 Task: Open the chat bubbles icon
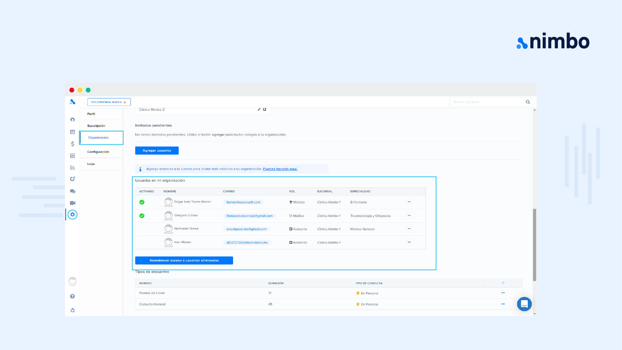[x=73, y=191]
